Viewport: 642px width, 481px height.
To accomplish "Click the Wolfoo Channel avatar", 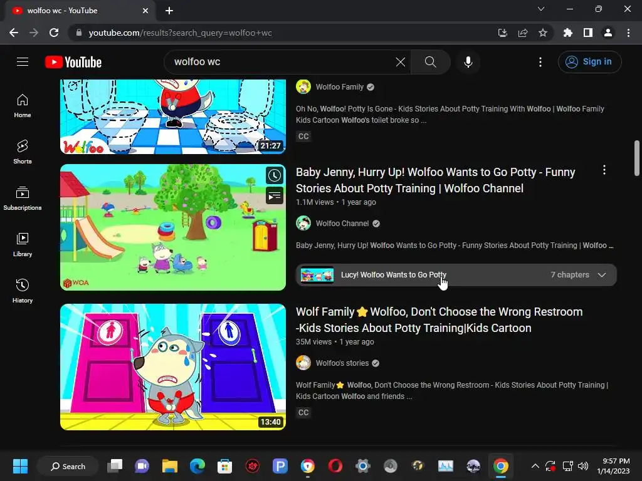I will click(x=303, y=224).
